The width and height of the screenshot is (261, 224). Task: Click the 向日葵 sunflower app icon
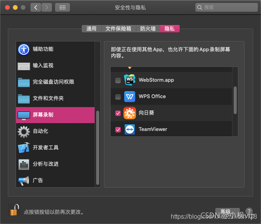coord(130,113)
